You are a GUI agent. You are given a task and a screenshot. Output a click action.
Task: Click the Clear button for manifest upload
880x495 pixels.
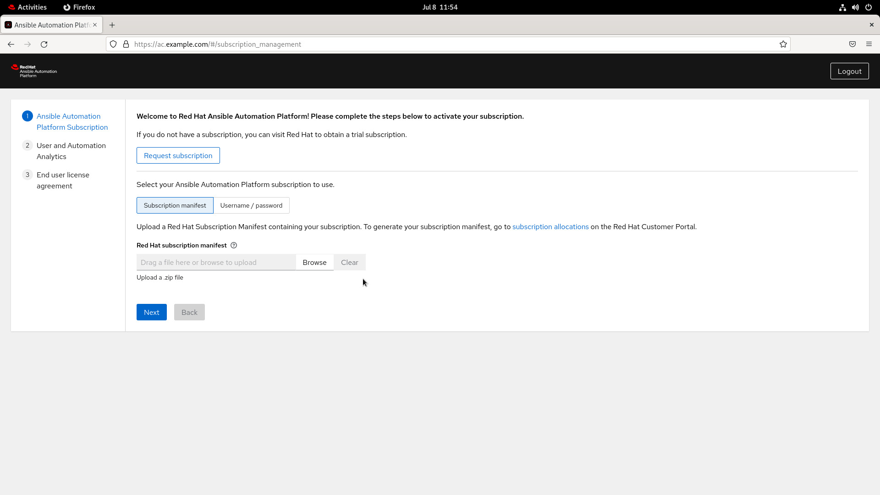(x=349, y=262)
